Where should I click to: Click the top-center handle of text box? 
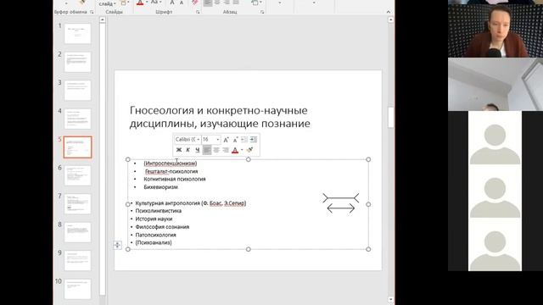[249, 159]
